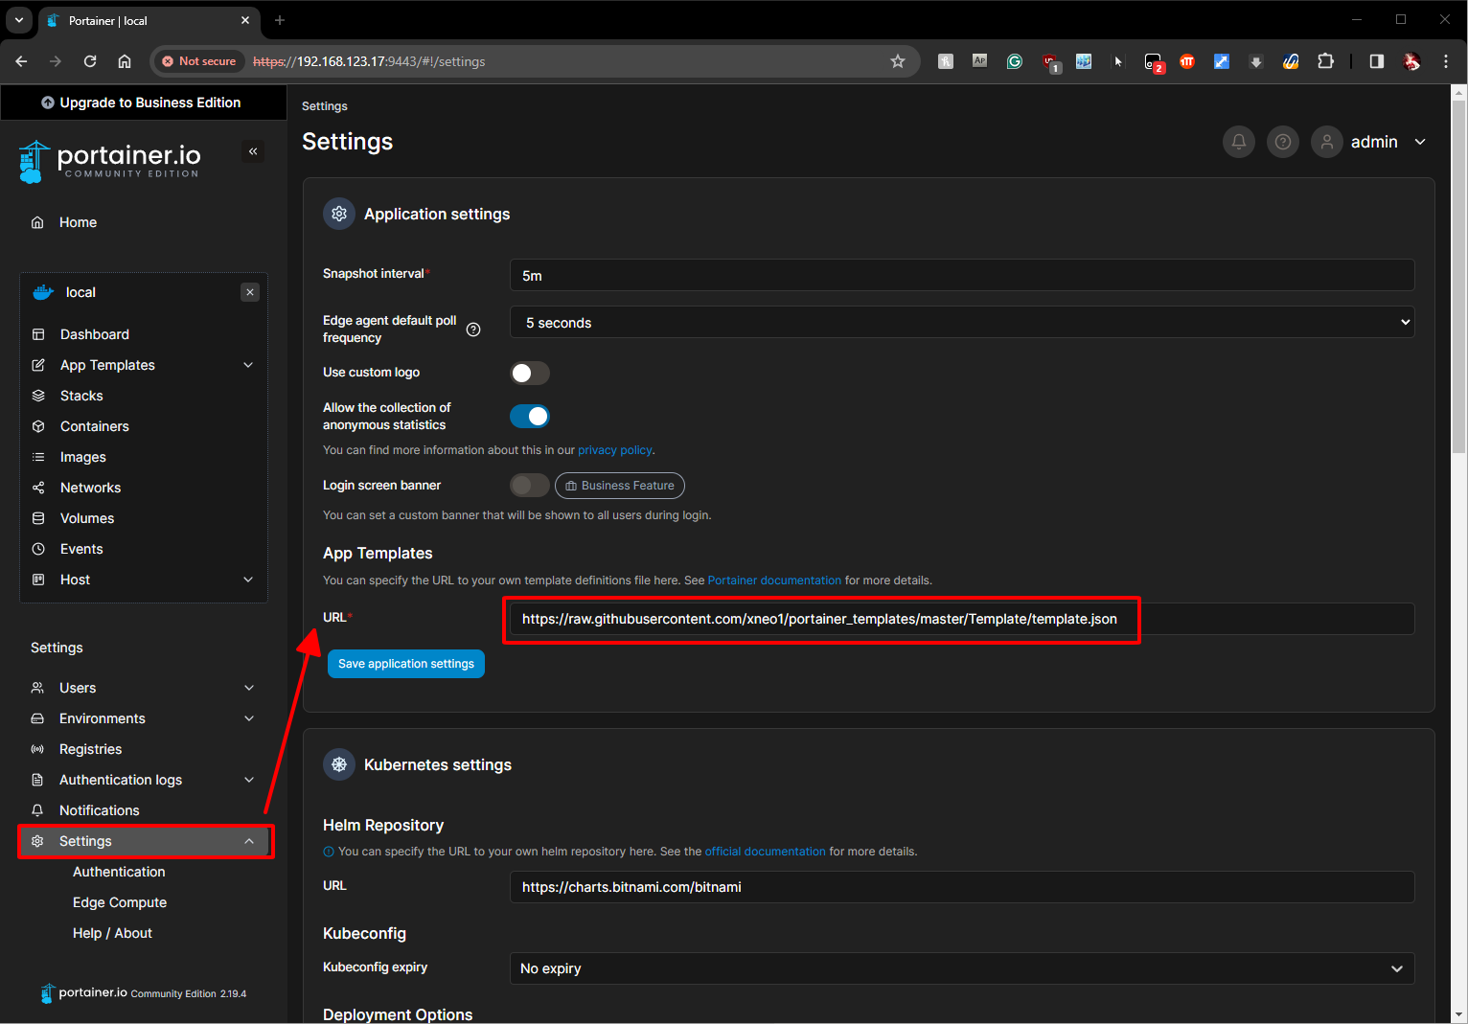Open the Portainer documentation link
Screen dimensions: 1468x1024
tap(774, 580)
